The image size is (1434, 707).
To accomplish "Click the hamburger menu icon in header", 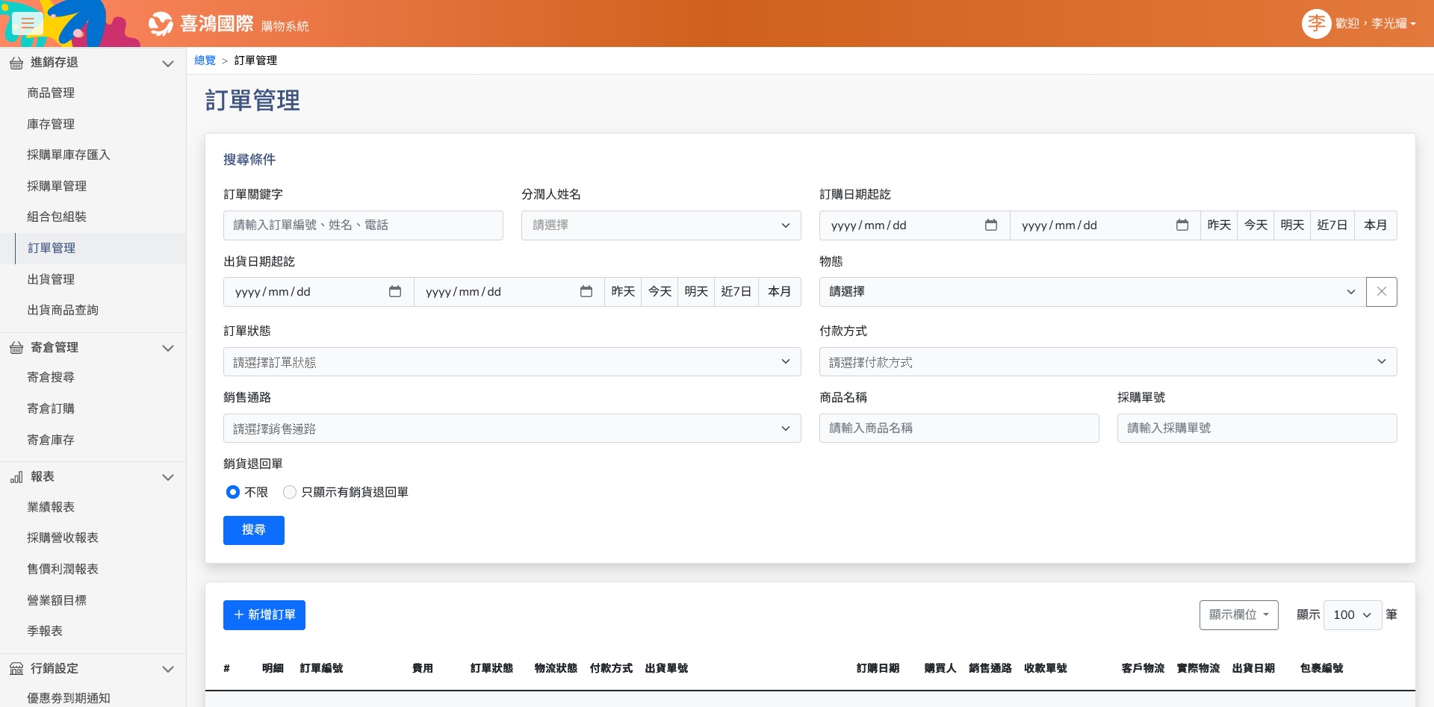I will point(28,23).
